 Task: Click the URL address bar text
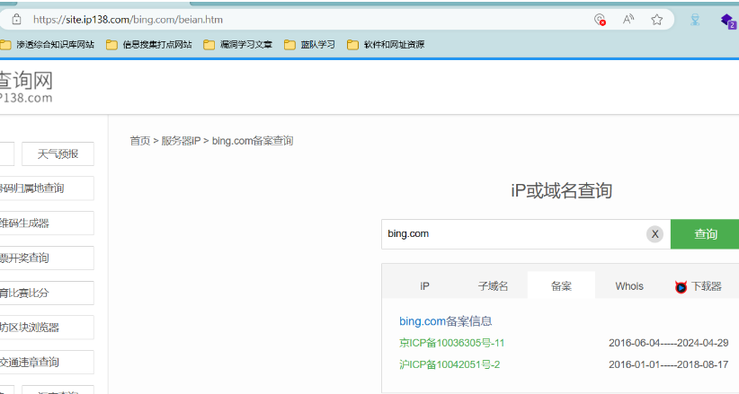click(x=128, y=20)
